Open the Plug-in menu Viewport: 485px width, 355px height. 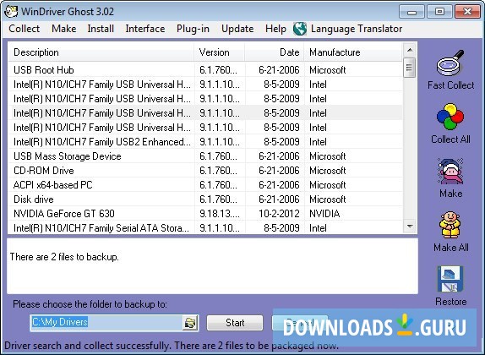[193, 29]
